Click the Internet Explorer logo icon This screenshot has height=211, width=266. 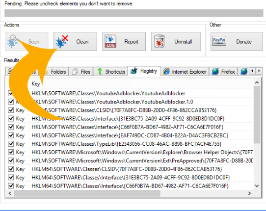(x=166, y=72)
